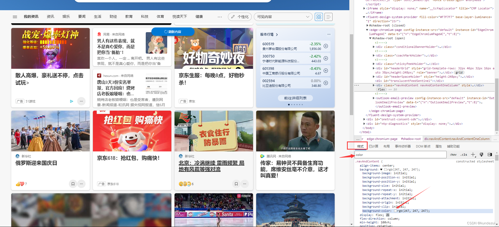Click the 个性化 pencil button
This screenshot has width=499, height=227.
[240, 17]
